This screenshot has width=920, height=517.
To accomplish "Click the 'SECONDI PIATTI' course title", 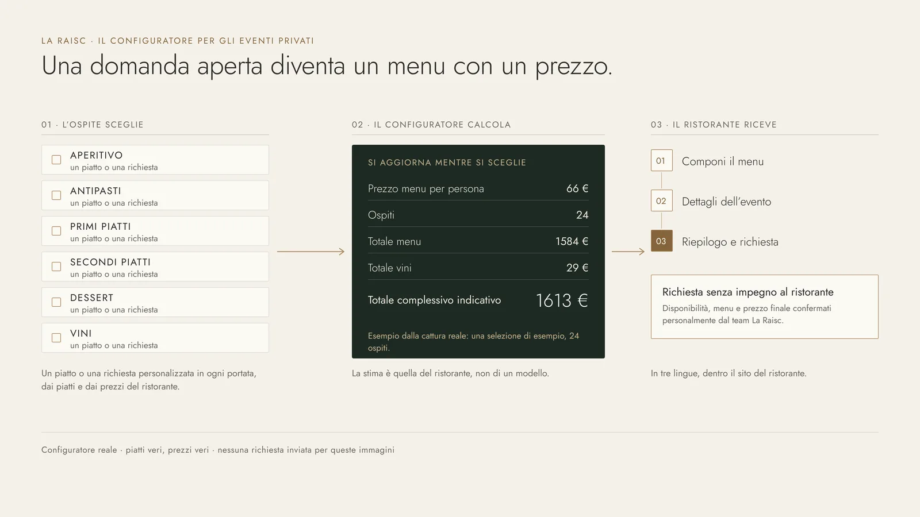I will pos(110,262).
